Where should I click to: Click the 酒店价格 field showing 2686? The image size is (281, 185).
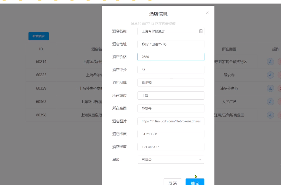pyautogui.click(x=171, y=57)
